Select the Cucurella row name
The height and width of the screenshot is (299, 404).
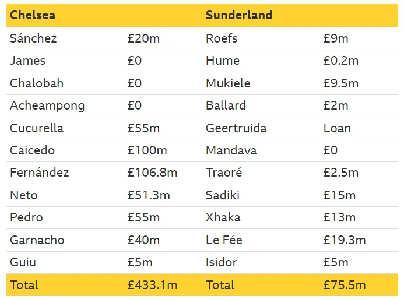[x=37, y=128]
